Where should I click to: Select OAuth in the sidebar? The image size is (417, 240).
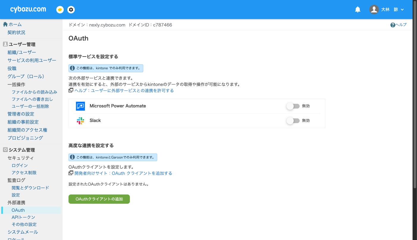[18, 210]
